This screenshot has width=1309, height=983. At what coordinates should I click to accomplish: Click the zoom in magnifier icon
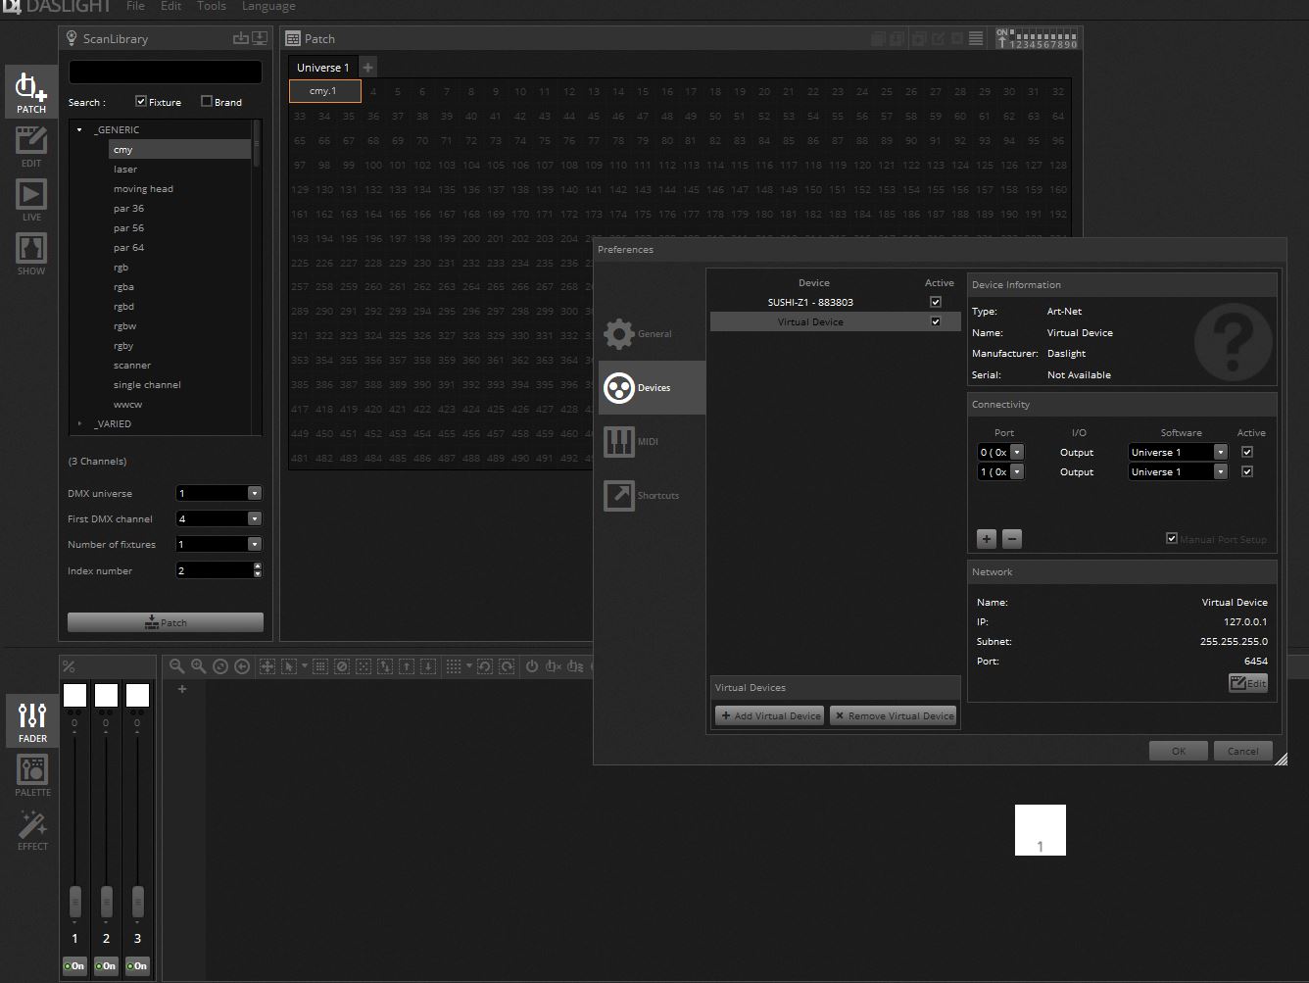(199, 666)
